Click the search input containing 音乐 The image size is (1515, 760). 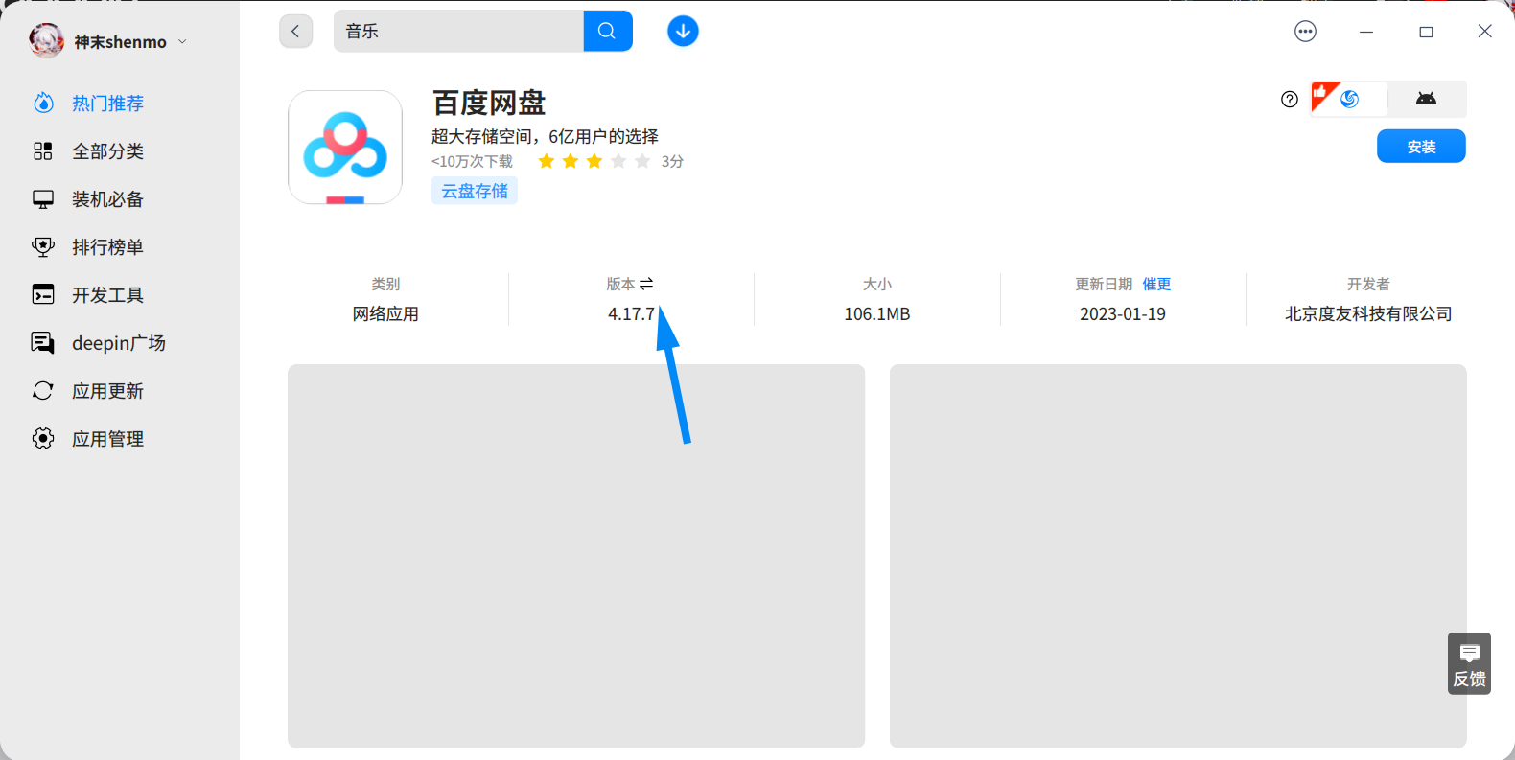(458, 32)
